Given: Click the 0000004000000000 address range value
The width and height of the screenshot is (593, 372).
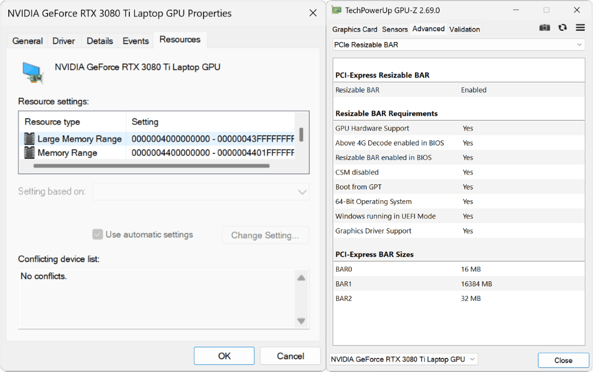Looking at the screenshot, I should coord(213,139).
